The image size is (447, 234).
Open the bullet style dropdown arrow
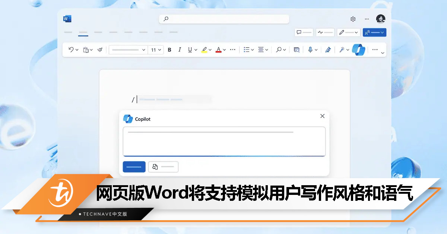253,50
